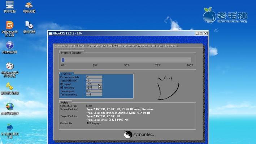This screenshot has height=144, width=256.
Task: Click the Details group label
Action: click(65, 103)
